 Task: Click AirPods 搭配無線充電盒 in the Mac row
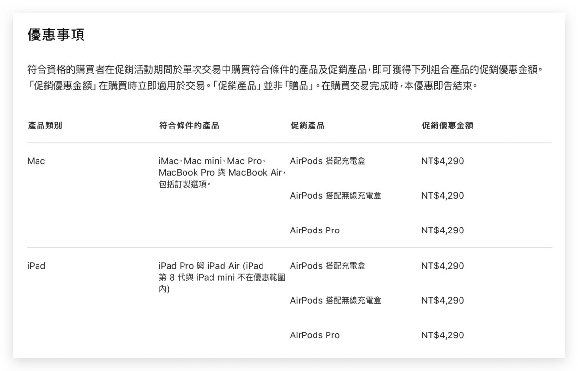(x=336, y=196)
